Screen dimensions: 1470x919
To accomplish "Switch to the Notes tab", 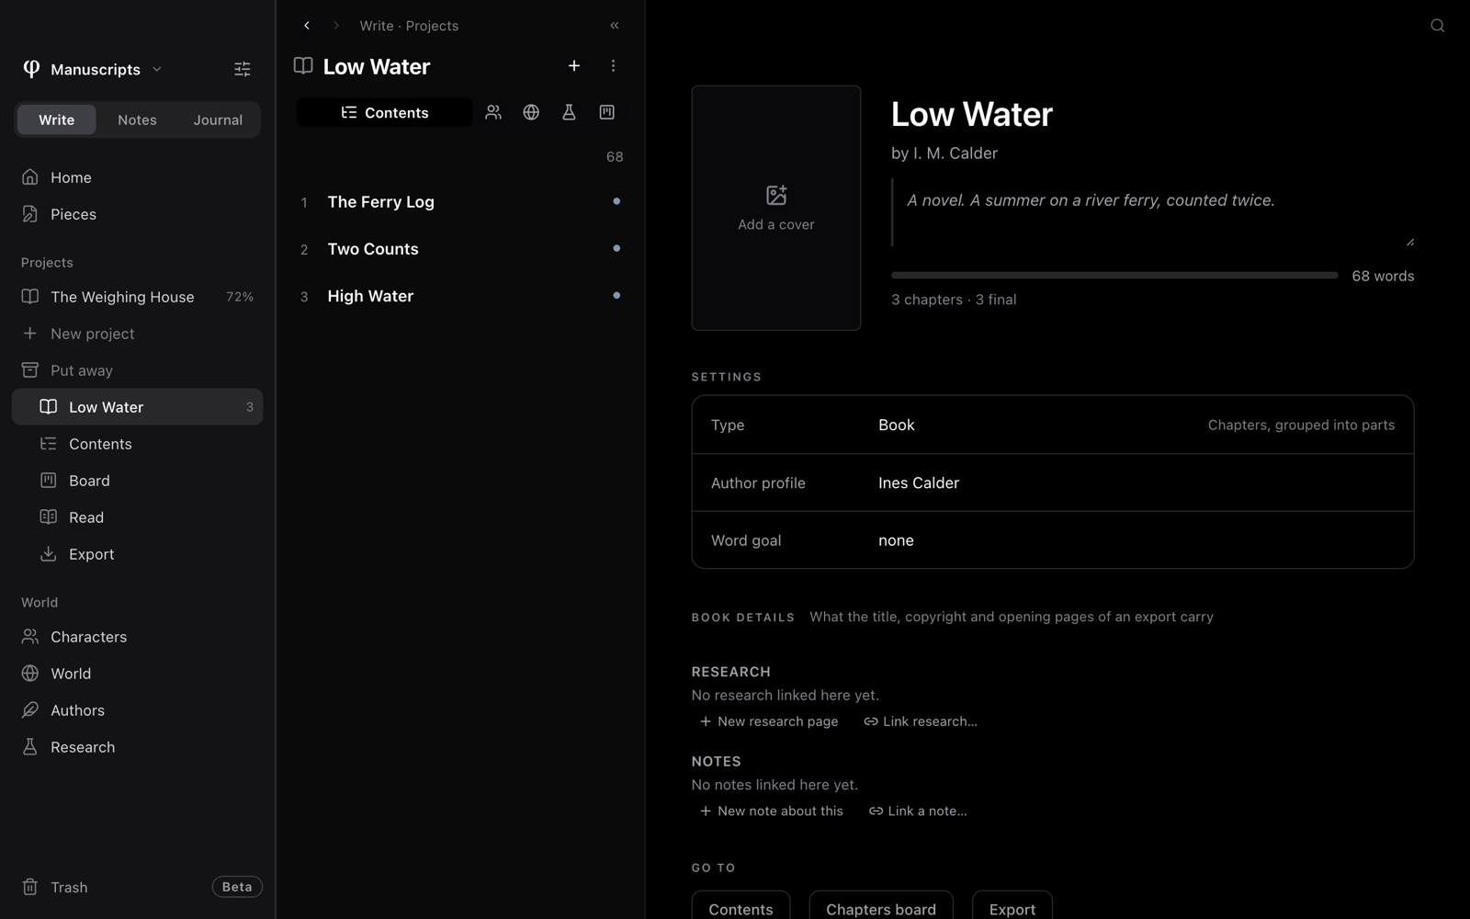I will click(x=137, y=119).
